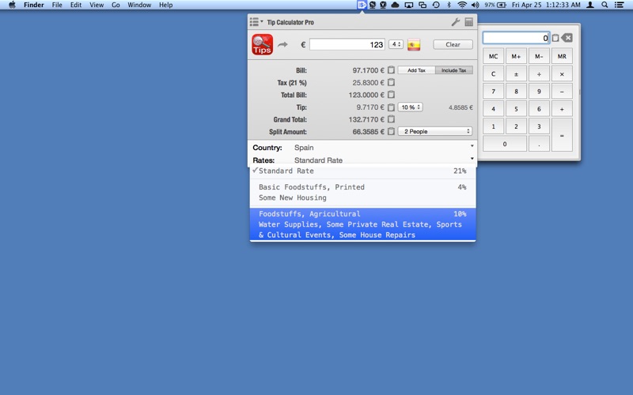Copy the calculator display value to the clipboard
The height and width of the screenshot is (395, 633).
pyautogui.click(x=555, y=38)
